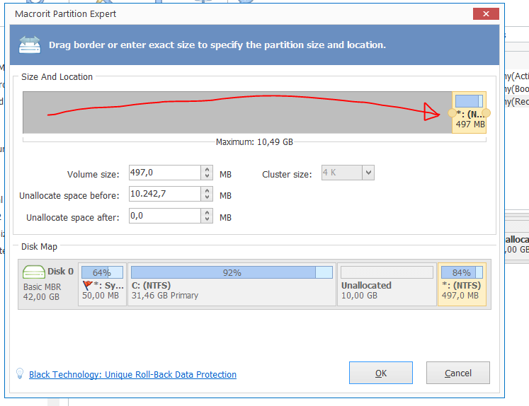Select the C: (NTFS) 31,46 GB partition
The height and width of the screenshot is (406, 529).
(x=232, y=284)
